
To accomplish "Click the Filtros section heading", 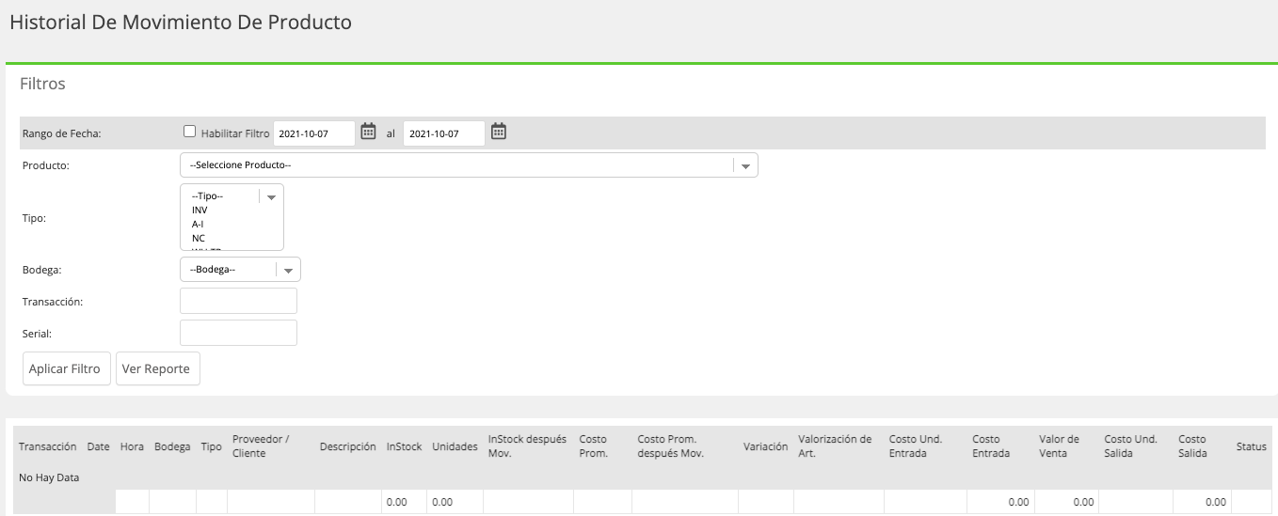I will [x=42, y=84].
